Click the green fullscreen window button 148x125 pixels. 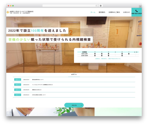(x=13, y=6)
